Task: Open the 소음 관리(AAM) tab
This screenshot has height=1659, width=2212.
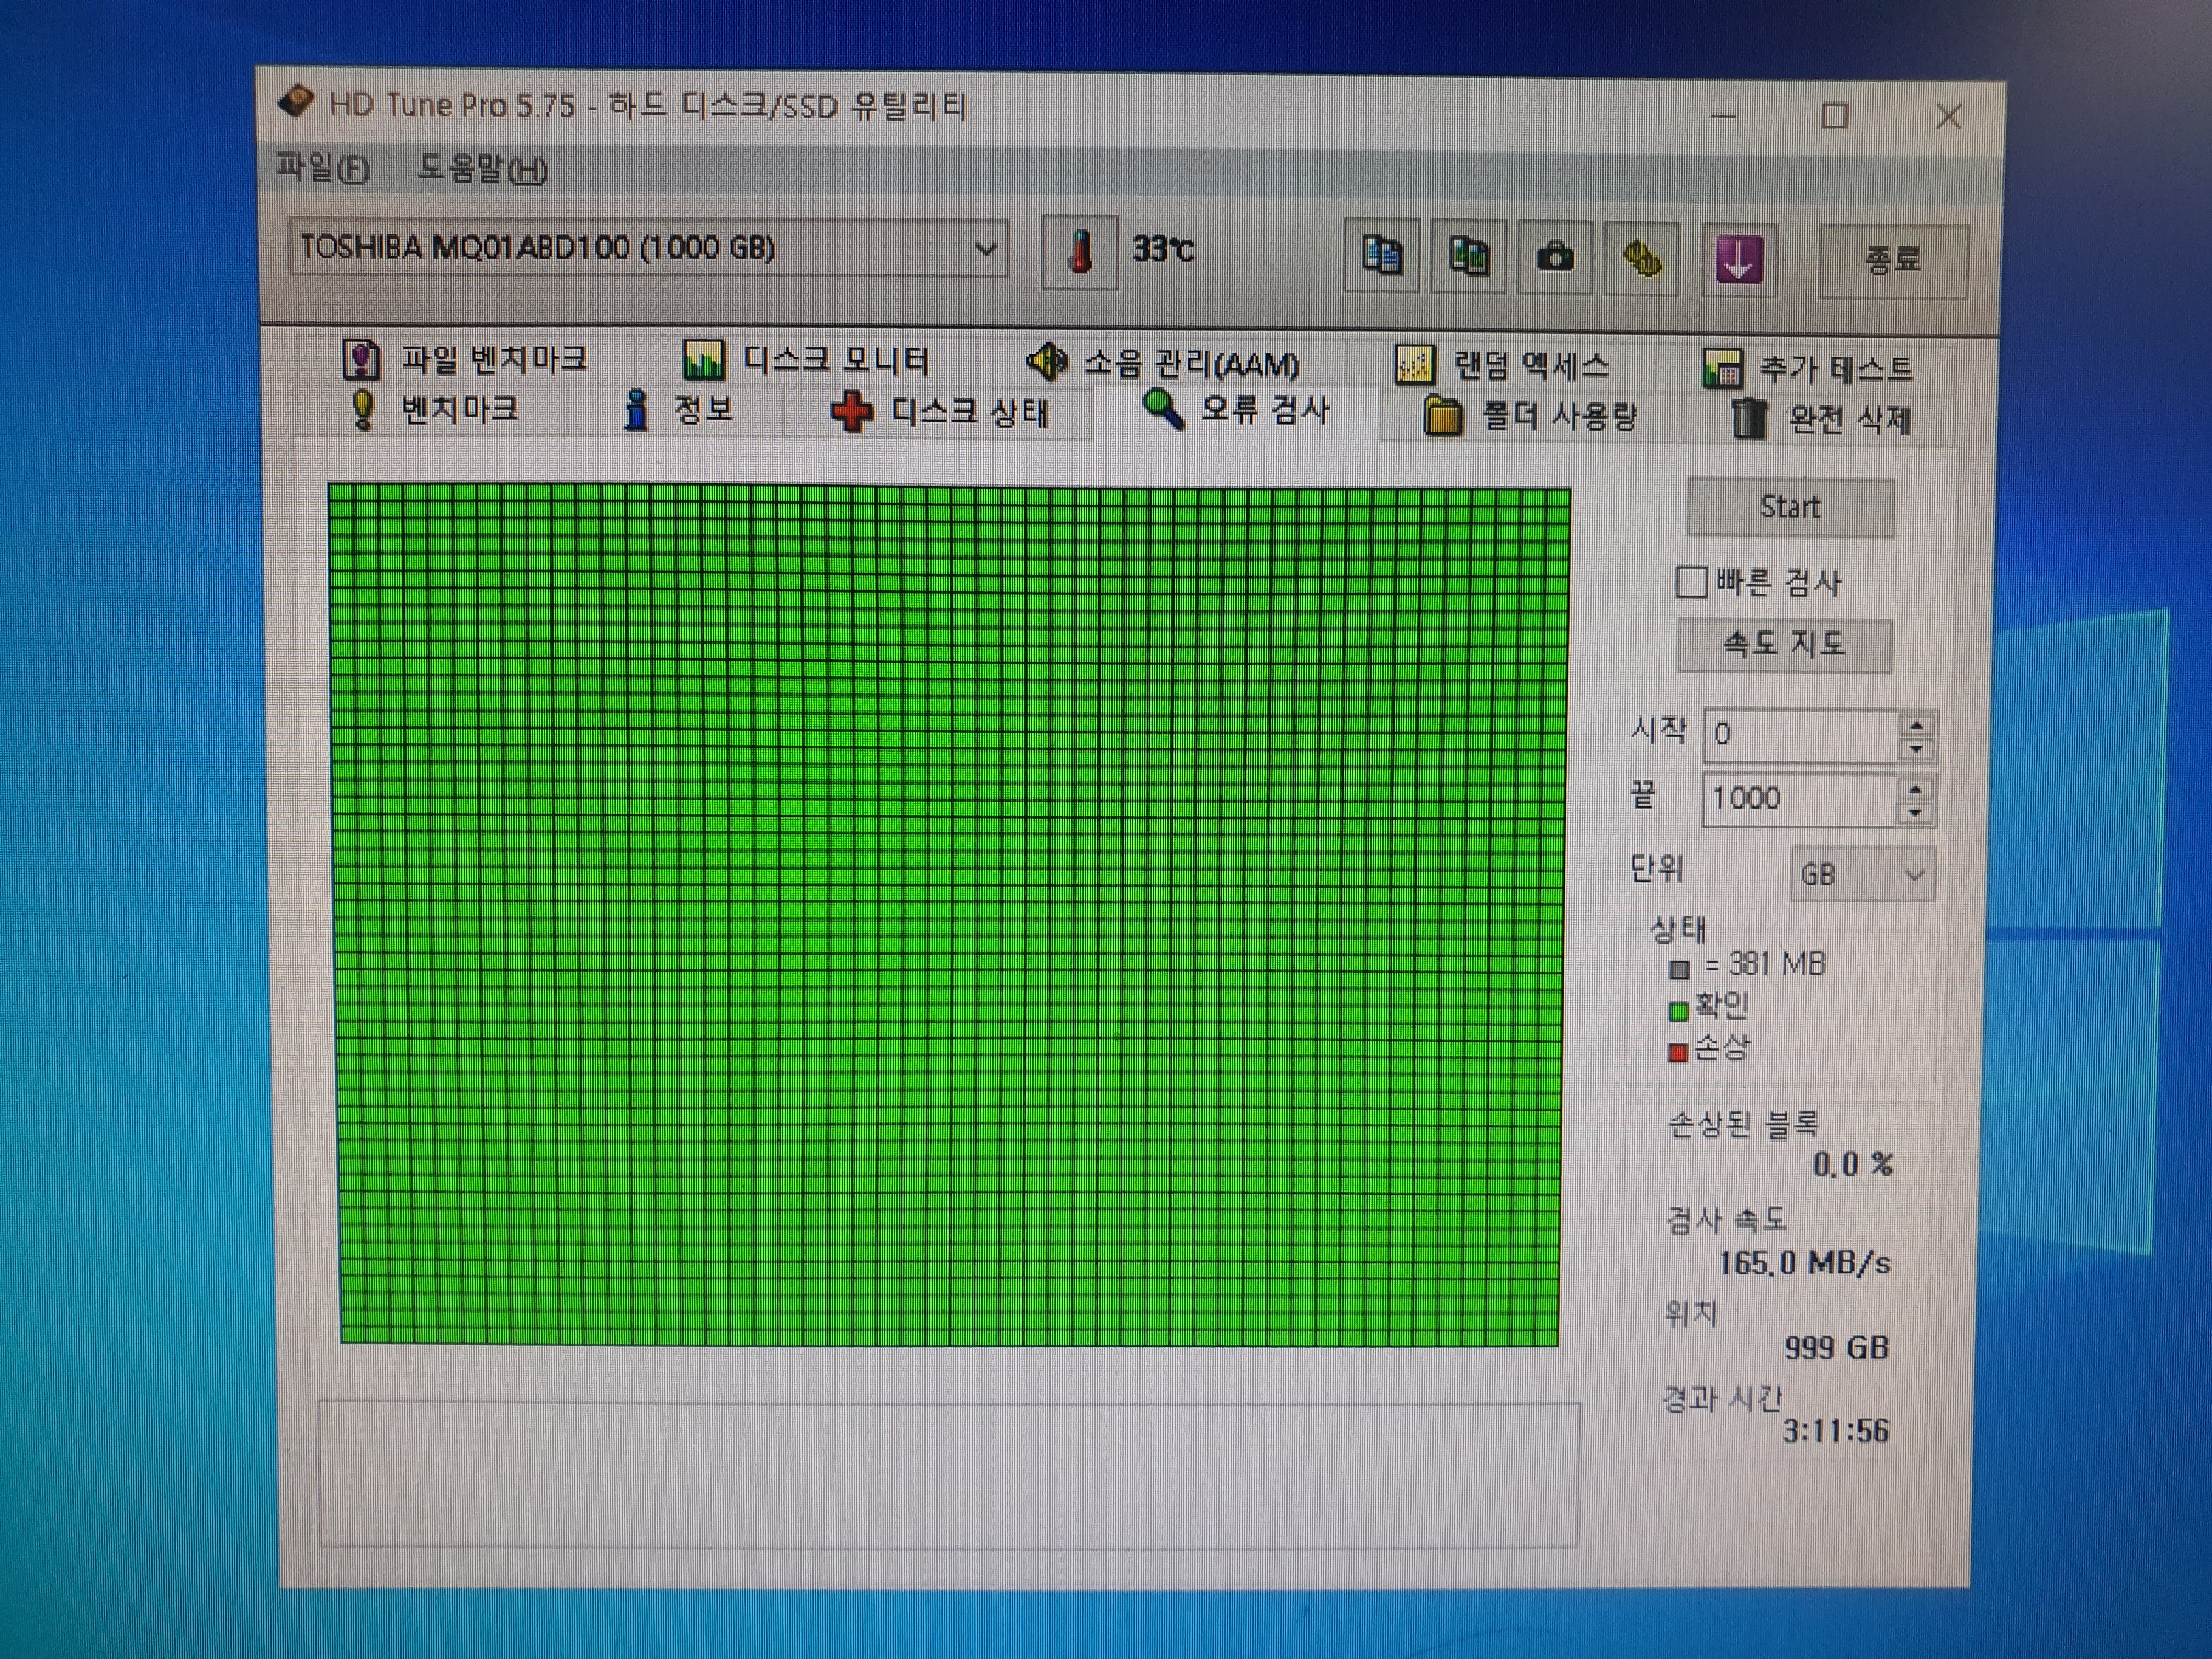Action: coord(1163,363)
